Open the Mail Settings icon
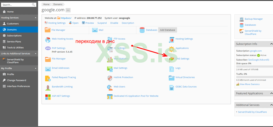 coord(110,69)
